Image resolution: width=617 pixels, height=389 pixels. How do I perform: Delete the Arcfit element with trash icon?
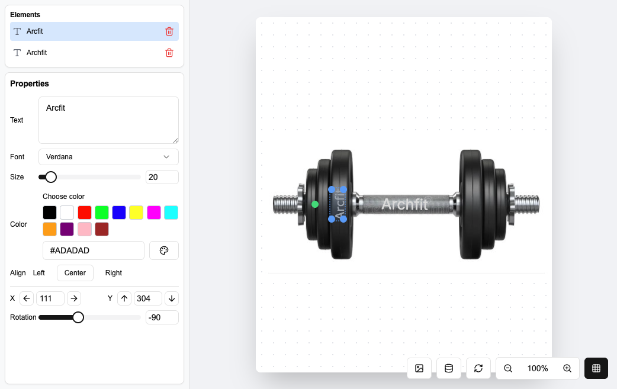coord(169,31)
